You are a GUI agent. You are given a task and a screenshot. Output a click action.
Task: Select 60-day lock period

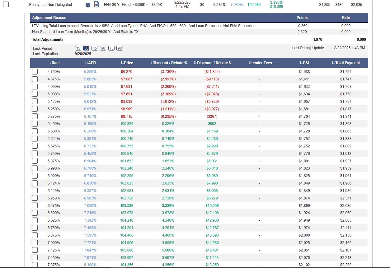tap(103, 48)
